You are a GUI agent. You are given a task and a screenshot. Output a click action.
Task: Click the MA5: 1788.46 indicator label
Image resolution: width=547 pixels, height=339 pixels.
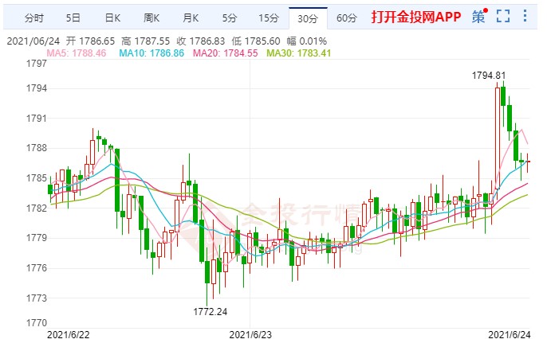pyautogui.click(x=77, y=53)
